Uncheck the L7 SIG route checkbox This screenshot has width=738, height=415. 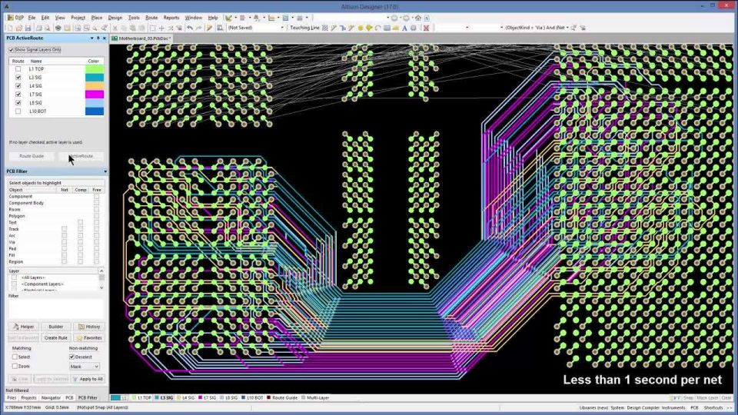[18, 94]
